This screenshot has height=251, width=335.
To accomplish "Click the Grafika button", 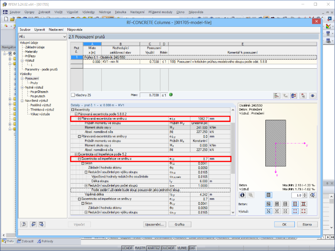I will pos(179,225).
